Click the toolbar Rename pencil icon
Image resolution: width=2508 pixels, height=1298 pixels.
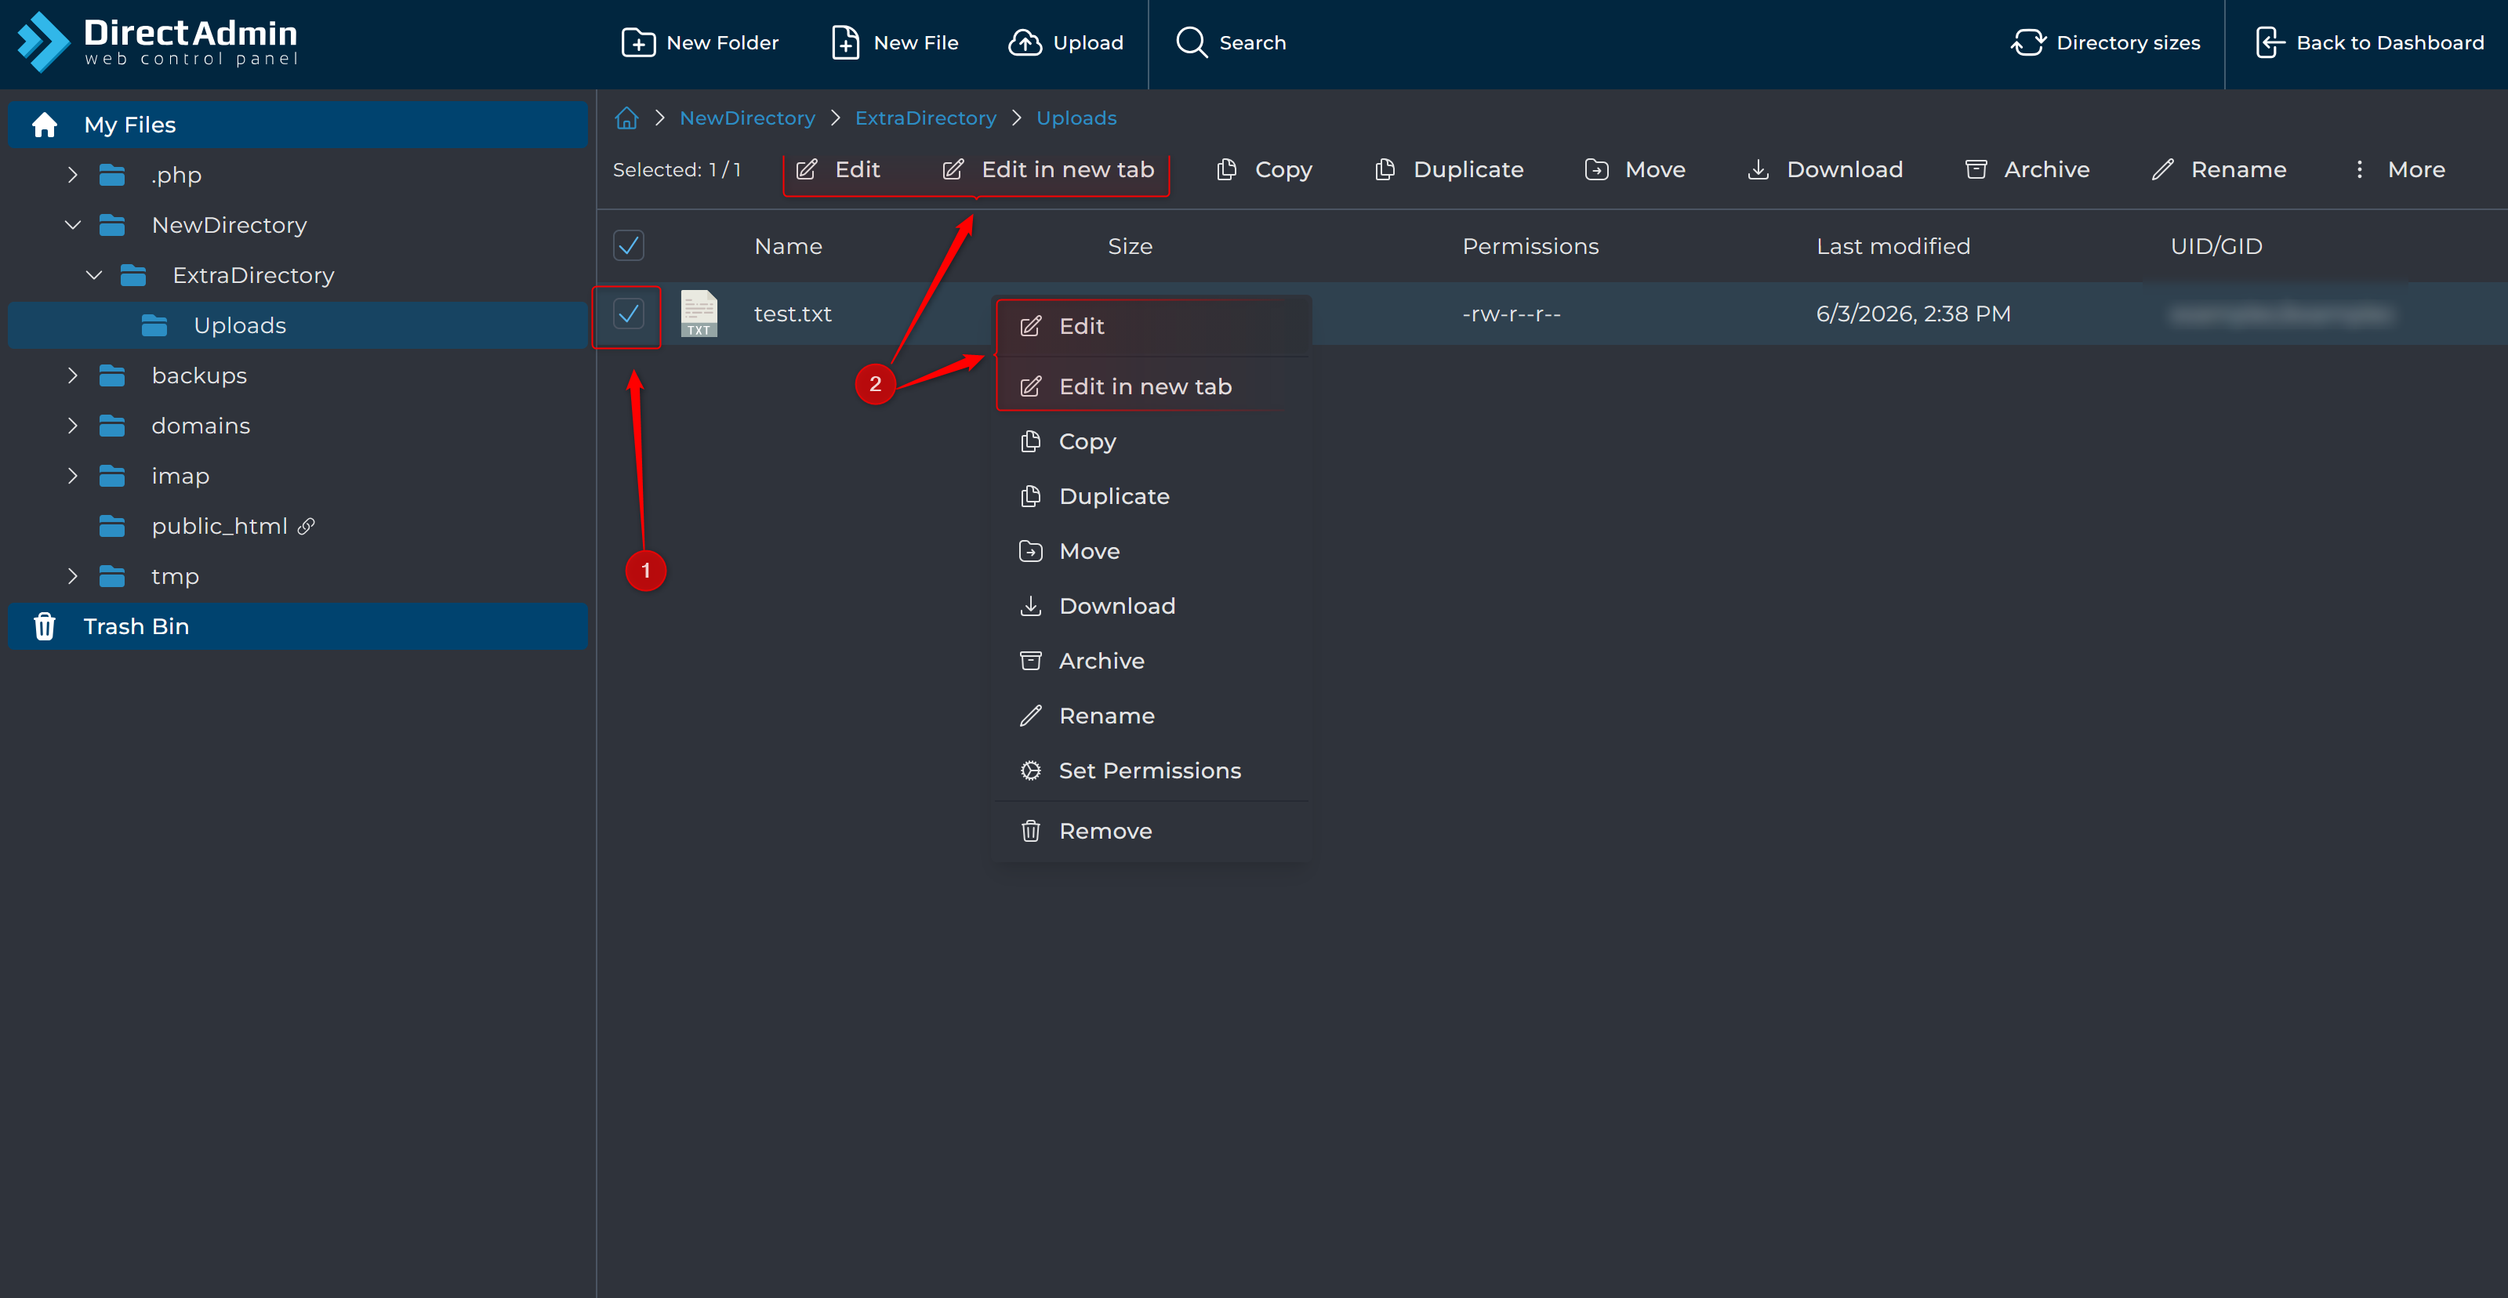(2162, 169)
